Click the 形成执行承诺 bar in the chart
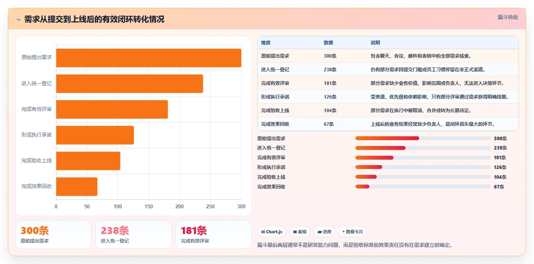 95,135
